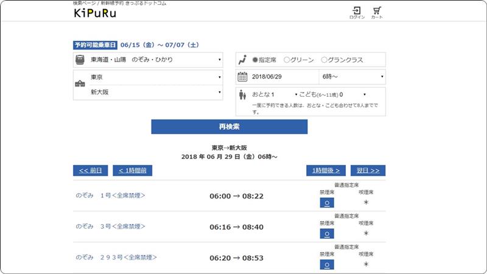Select グリーン radio button
This screenshot has height=274, width=487.
pos(287,60)
